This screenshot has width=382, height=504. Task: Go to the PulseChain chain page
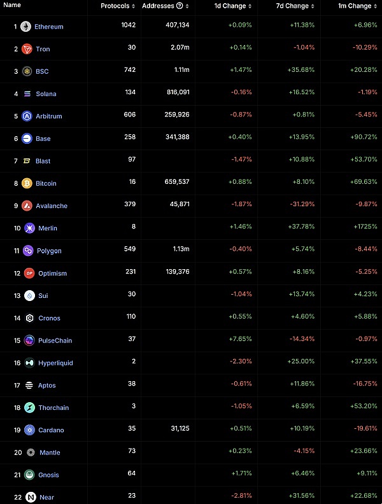(53, 340)
